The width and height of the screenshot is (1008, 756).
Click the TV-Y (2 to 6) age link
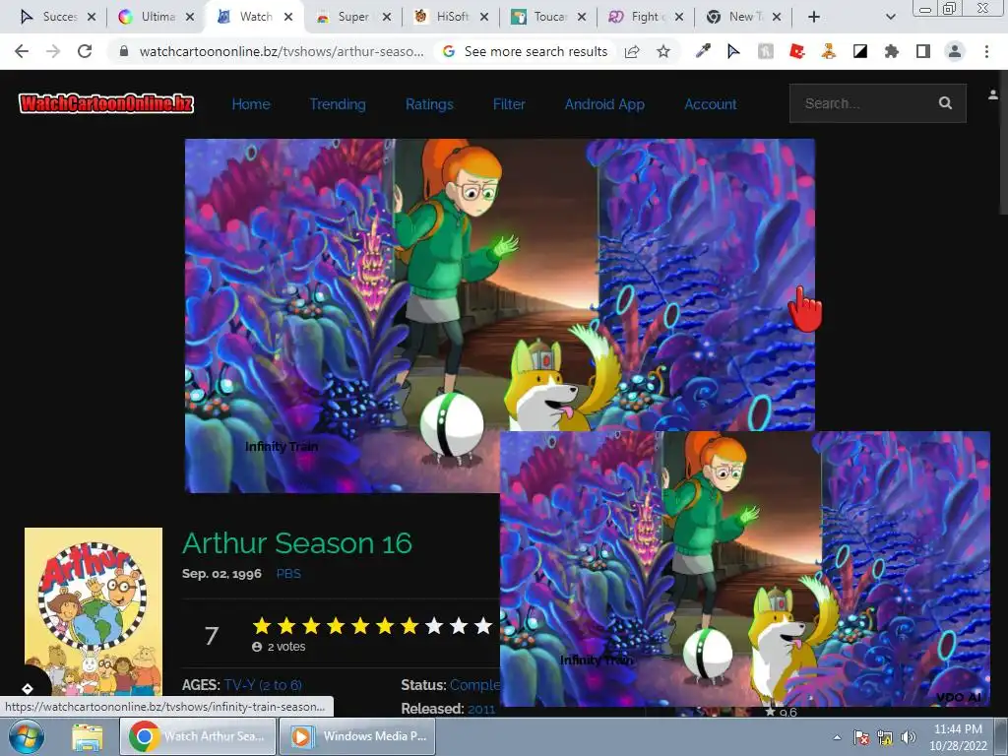(x=263, y=685)
